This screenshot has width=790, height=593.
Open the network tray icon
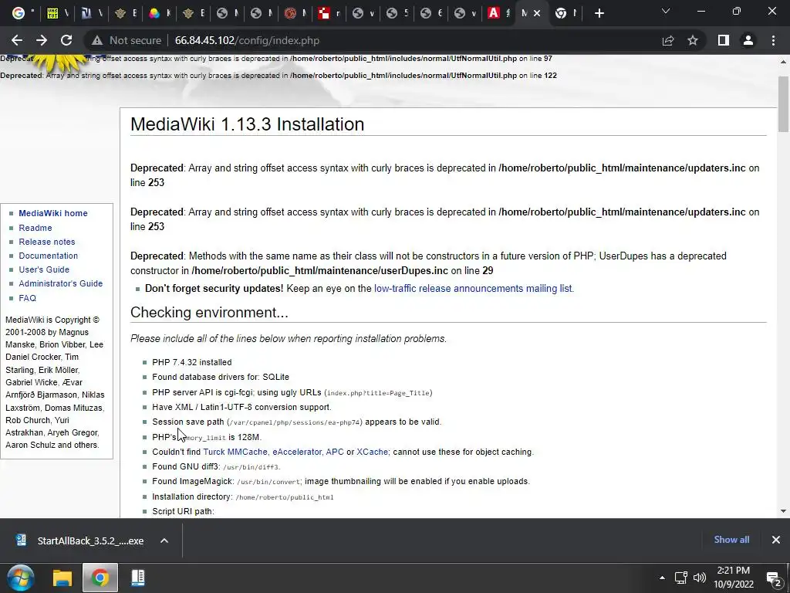pyautogui.click(x=681, y=578)
